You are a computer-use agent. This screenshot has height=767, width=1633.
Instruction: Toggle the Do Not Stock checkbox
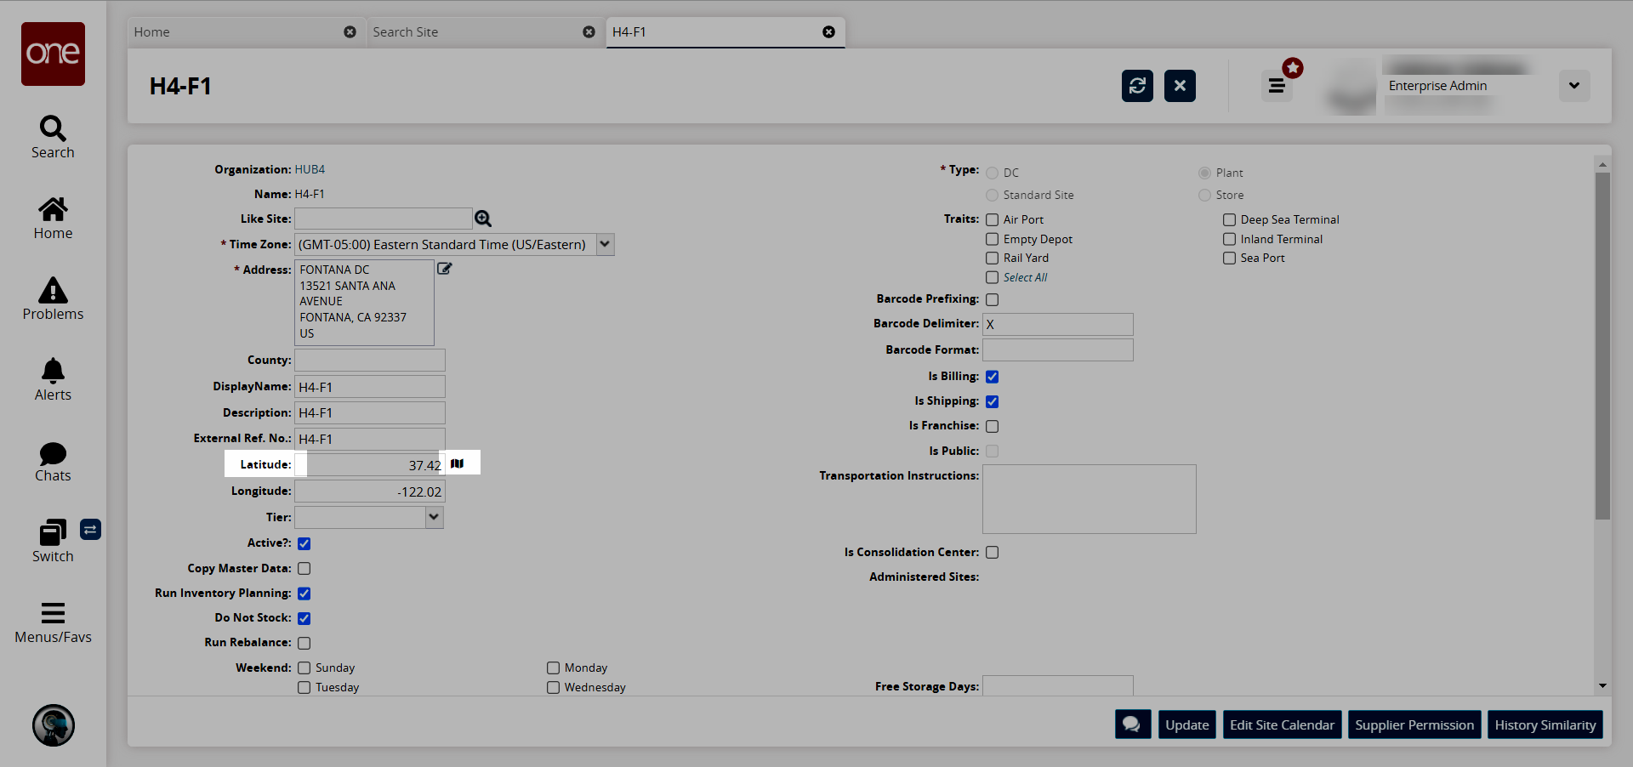[x=304, y=618]
